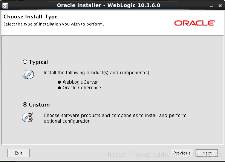This screenshot has height=162, width=225.
Task: Click the Oracle logo
Action: (194, 23)
